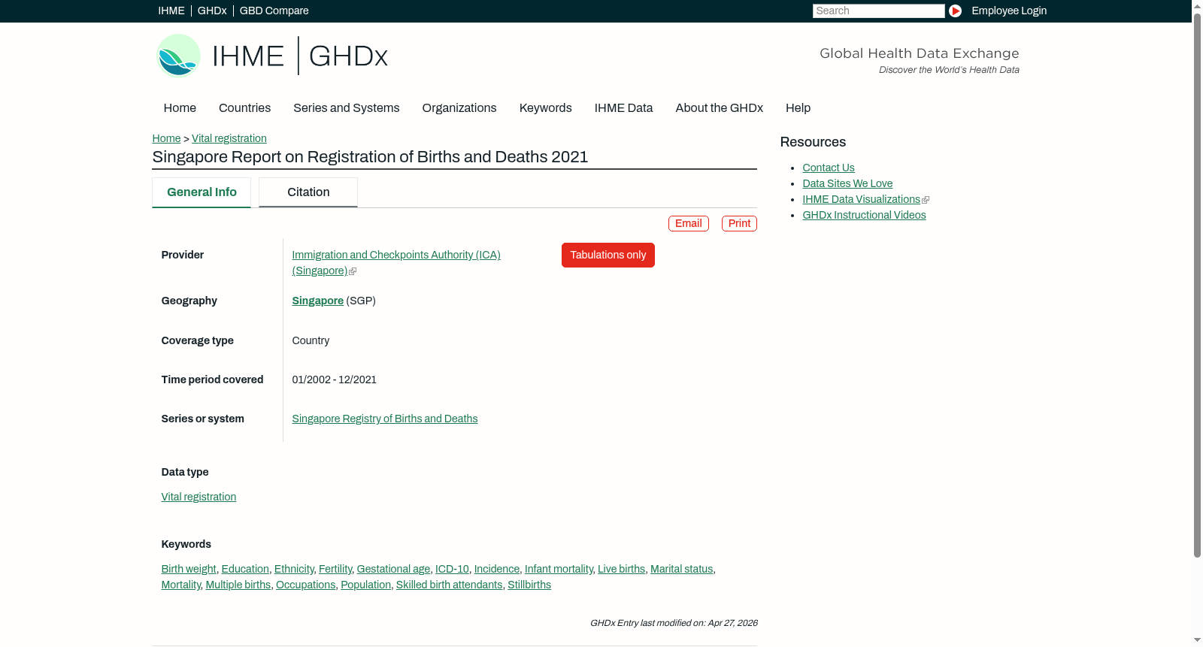Open Birth weight keyword
Image resolution: width=1203 pixels, height=647 pixels.
coord(189,569)
